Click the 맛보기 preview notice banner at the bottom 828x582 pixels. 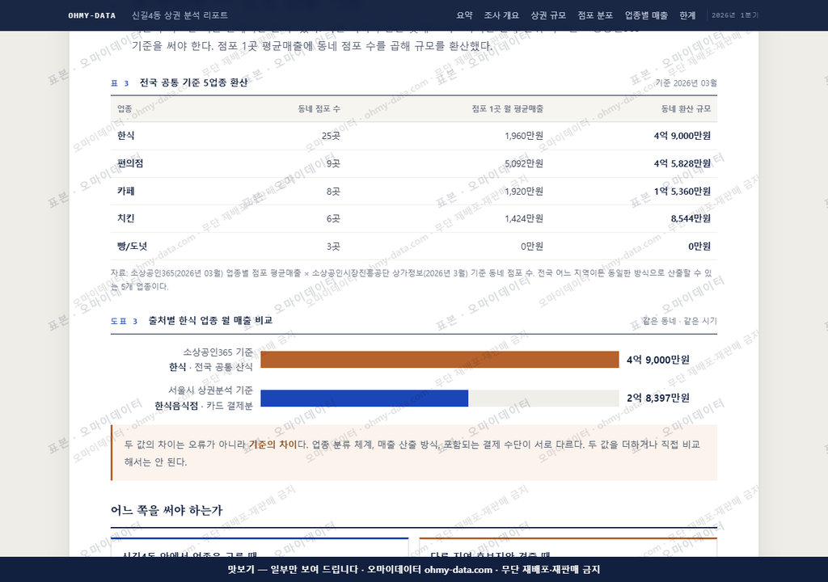(x=414, y=569)
